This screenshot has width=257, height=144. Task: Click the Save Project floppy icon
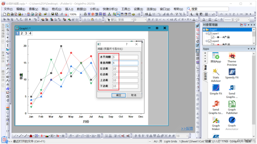53,14
